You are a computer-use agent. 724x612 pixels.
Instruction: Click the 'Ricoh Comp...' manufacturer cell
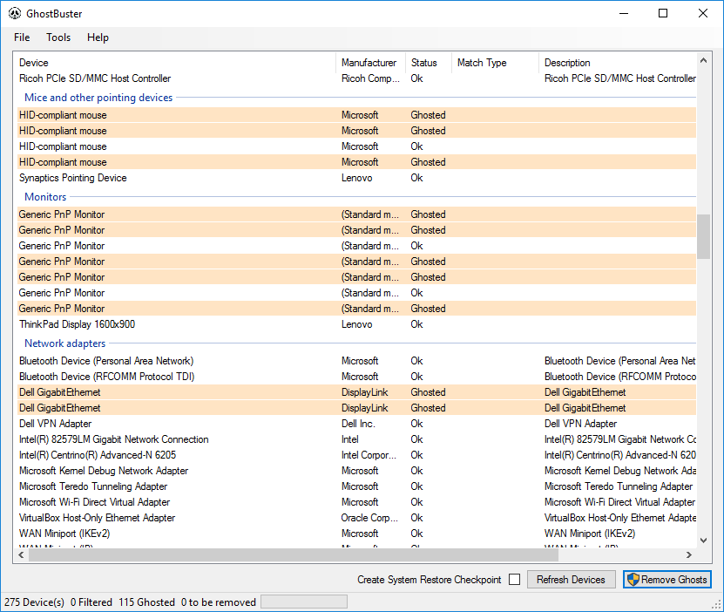coord(371,78)
